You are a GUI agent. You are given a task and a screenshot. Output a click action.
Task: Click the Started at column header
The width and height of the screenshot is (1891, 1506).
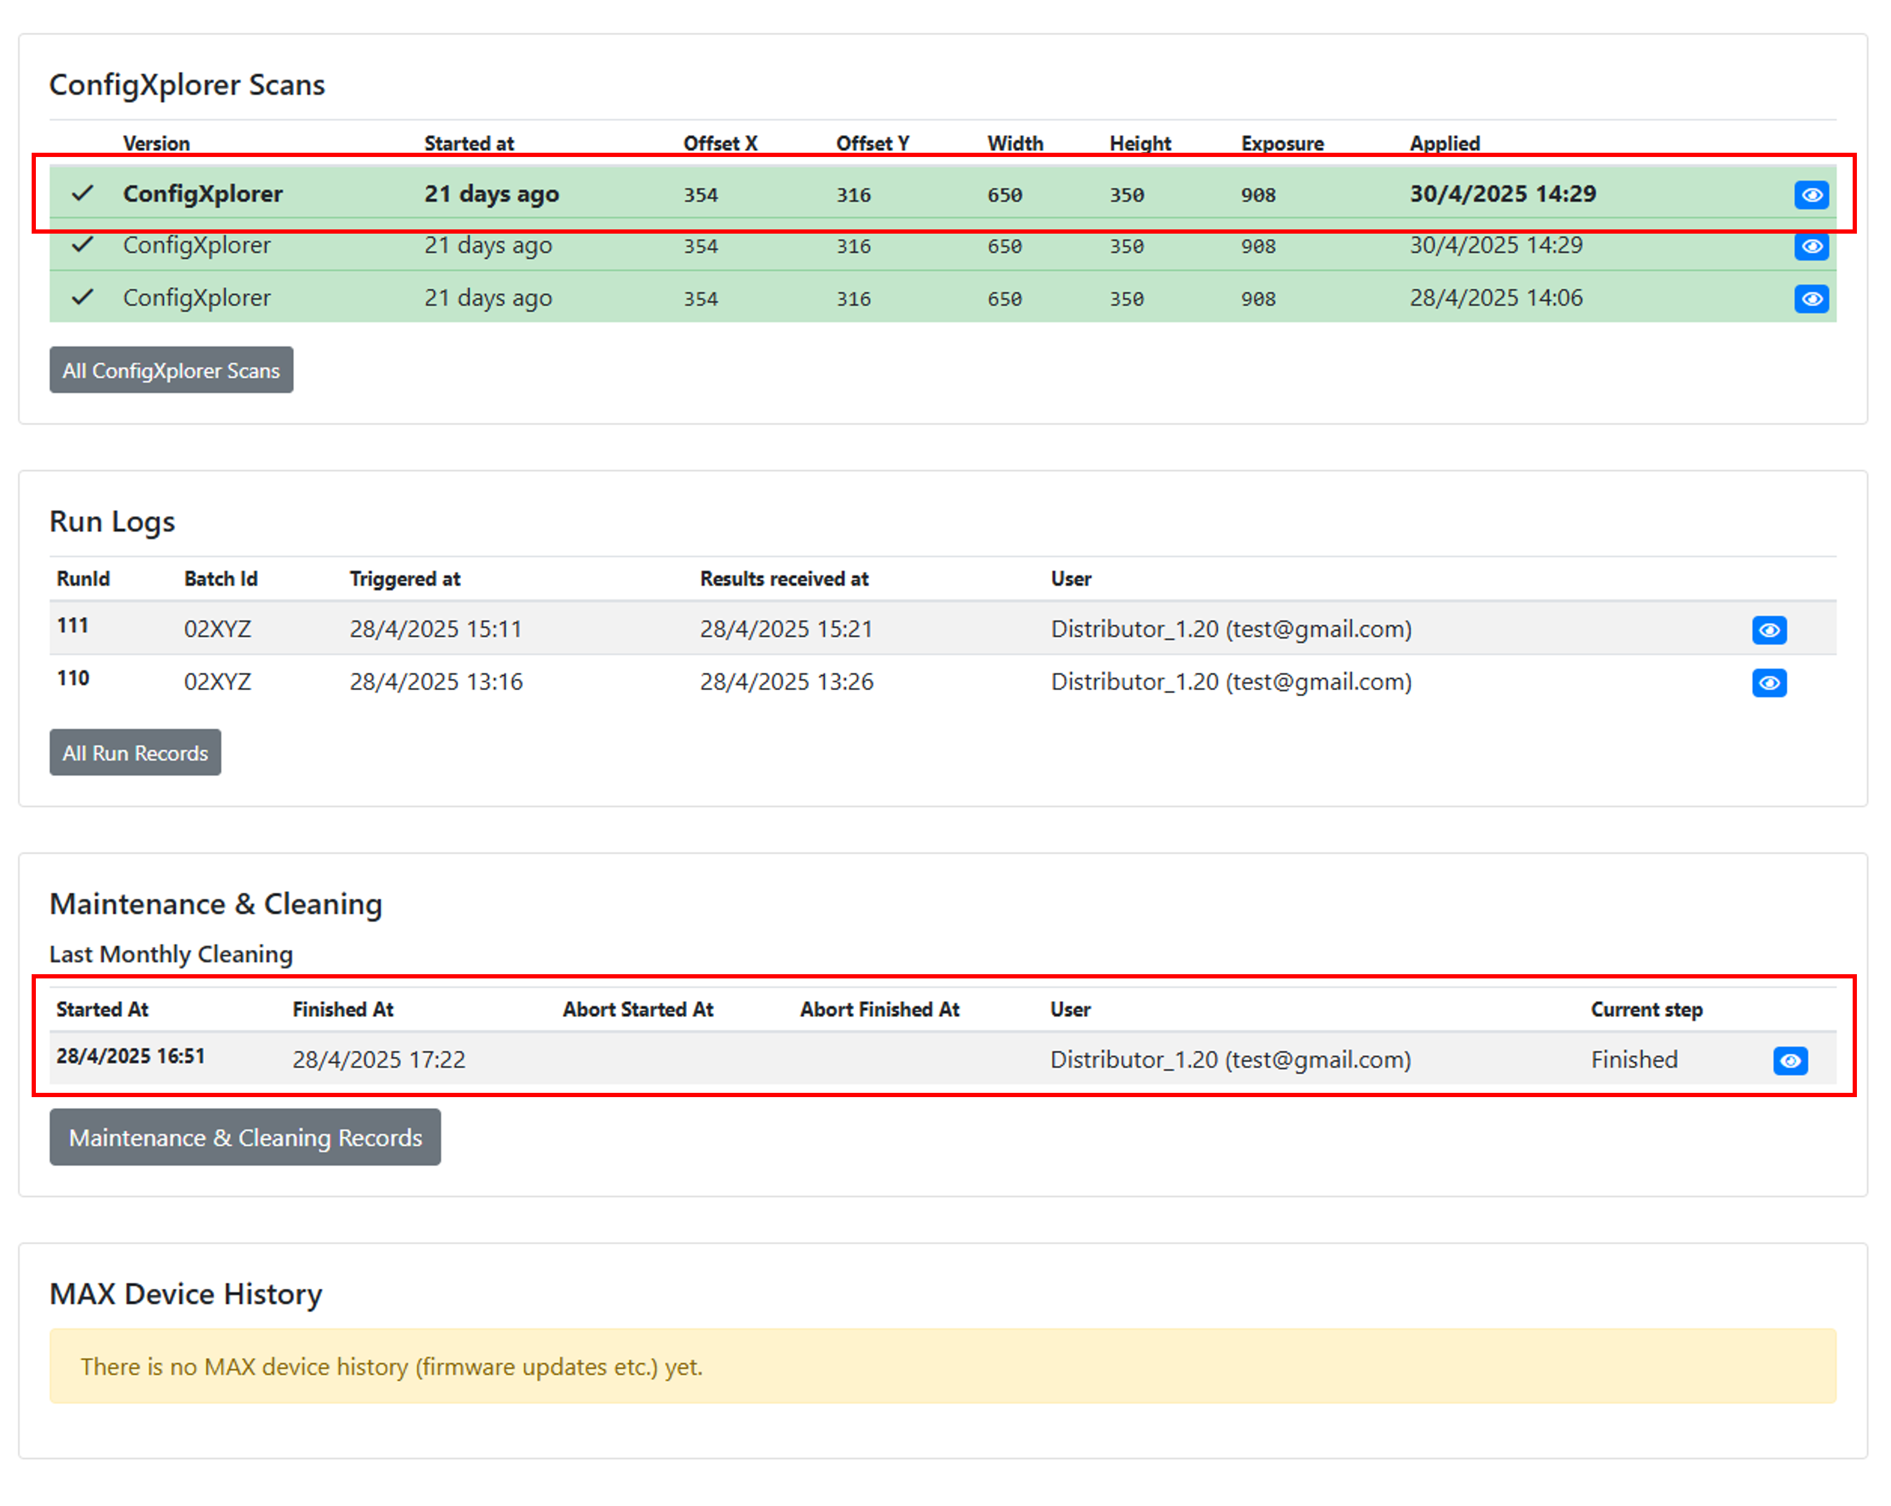[468, 143]
